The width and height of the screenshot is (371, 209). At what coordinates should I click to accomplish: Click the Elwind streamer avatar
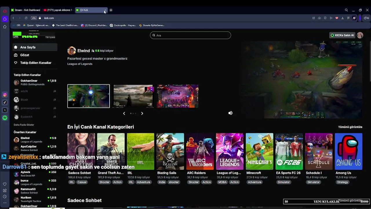click(72, 51)
